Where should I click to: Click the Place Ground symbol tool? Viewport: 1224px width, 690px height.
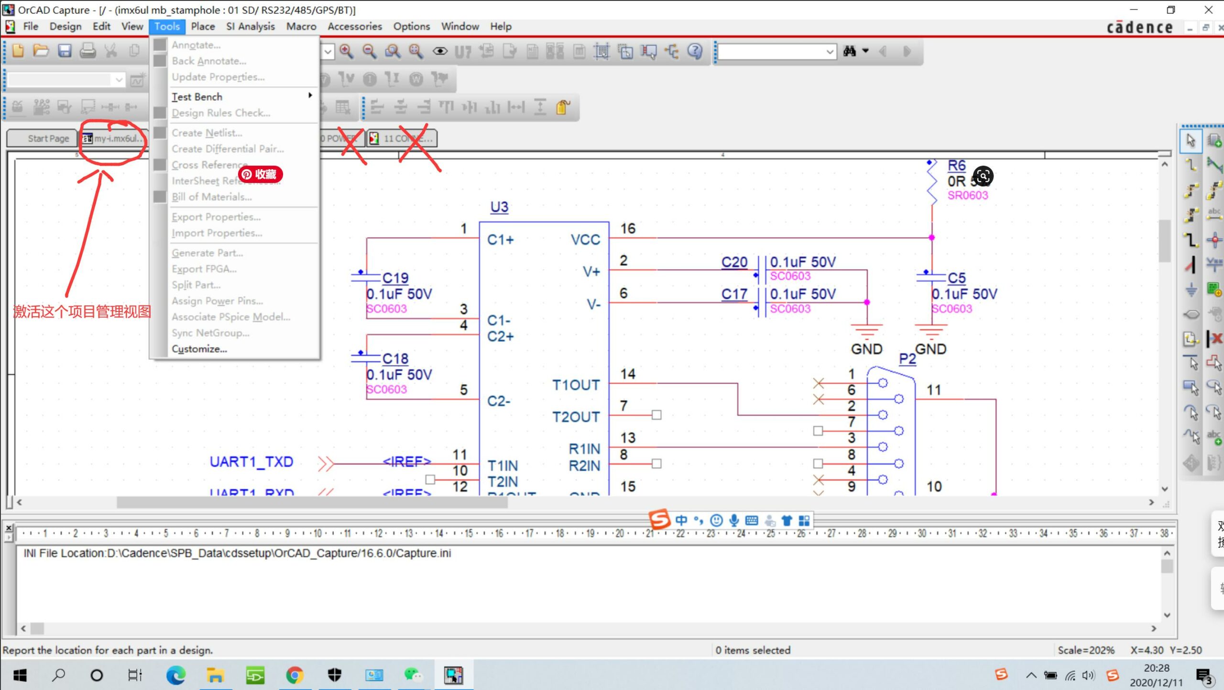[x=1191, y=289]
